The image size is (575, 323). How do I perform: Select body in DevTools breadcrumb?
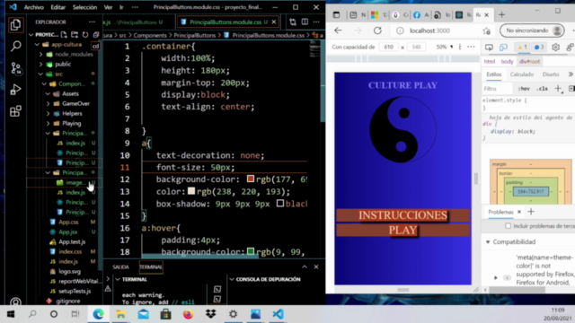click(x=507, y=62)
